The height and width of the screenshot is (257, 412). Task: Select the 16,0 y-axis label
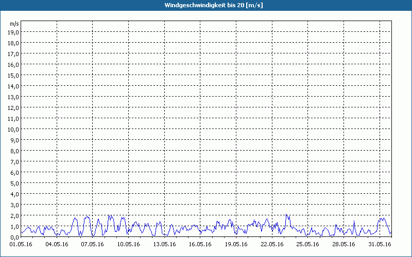pos(14,65)
